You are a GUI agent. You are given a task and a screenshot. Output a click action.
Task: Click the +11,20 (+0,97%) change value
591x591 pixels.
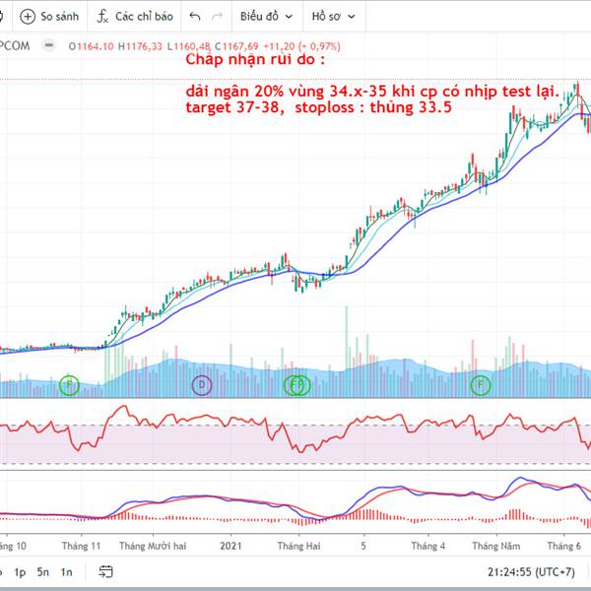(301, 46)
